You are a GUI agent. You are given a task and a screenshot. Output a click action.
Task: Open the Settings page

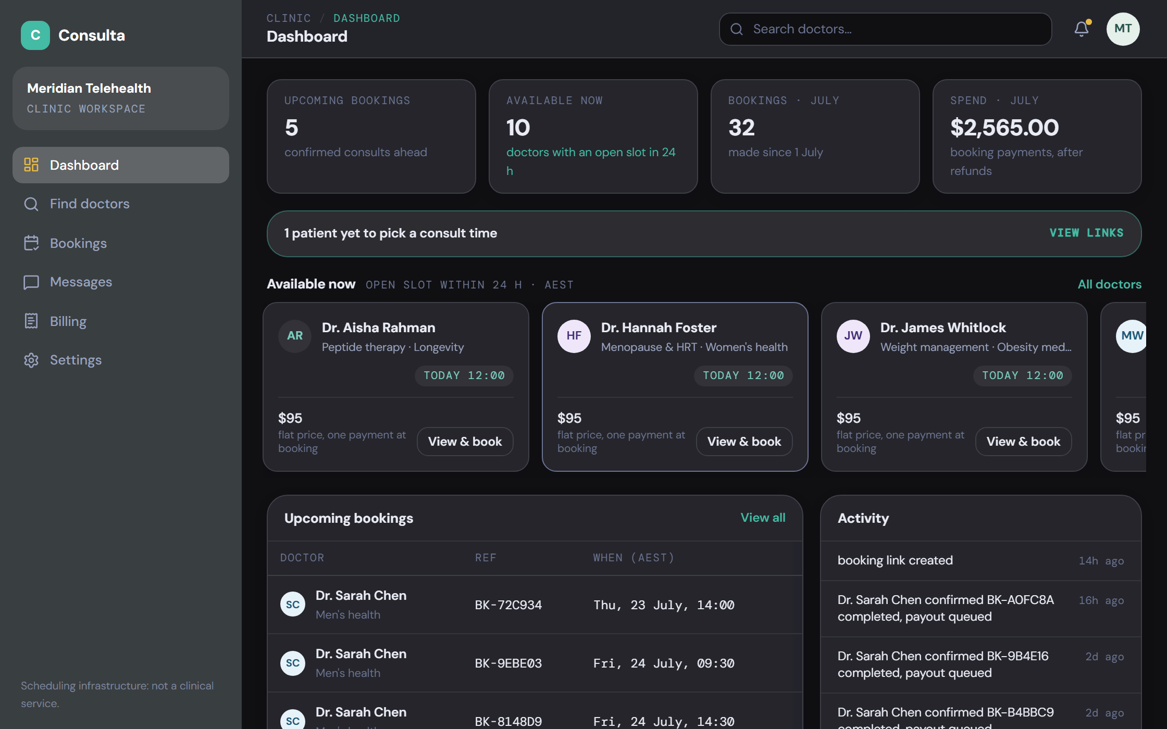[121, 360]
